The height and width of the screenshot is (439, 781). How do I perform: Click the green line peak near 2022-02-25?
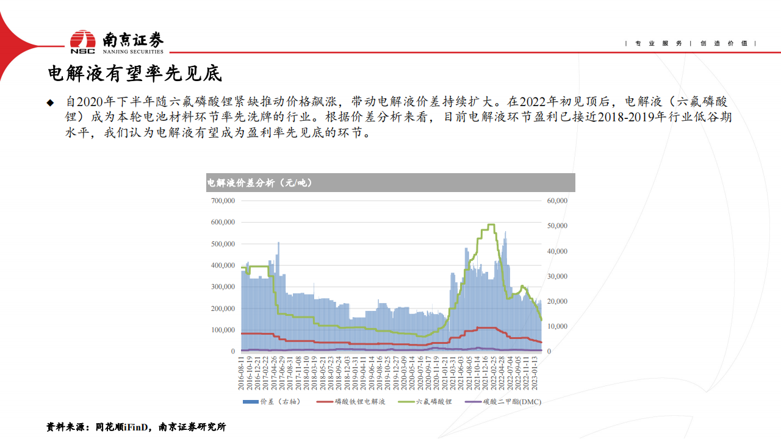point(490,225)
